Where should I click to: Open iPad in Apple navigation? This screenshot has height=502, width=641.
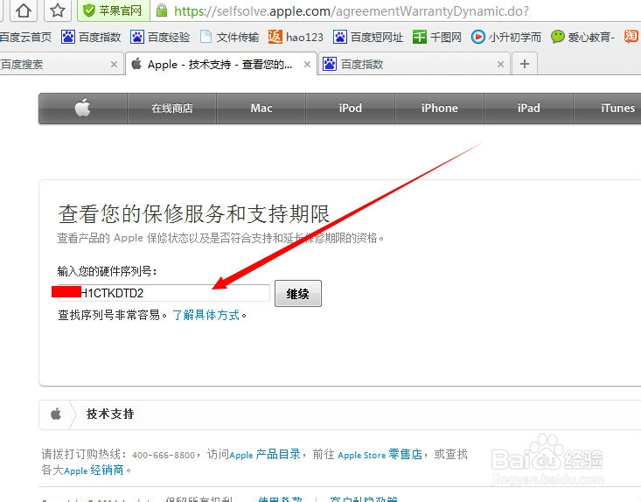pos(528,108)
